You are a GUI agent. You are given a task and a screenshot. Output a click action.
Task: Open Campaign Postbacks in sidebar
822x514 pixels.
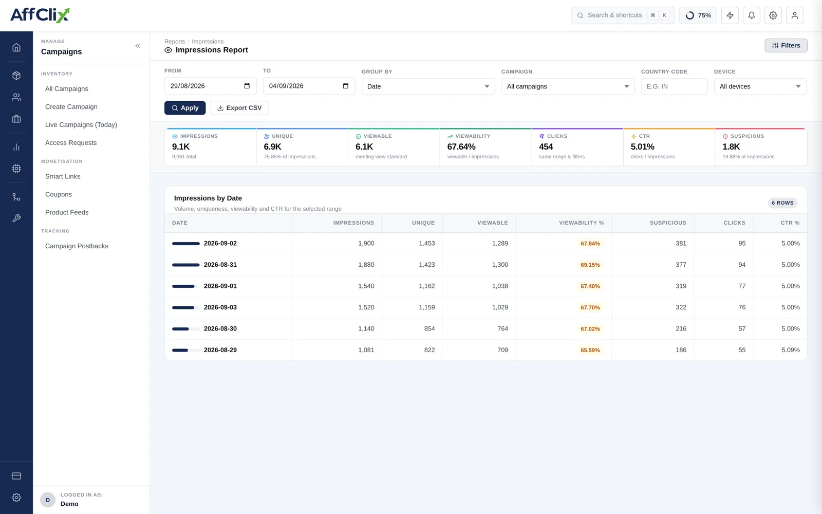pos(77,246)
